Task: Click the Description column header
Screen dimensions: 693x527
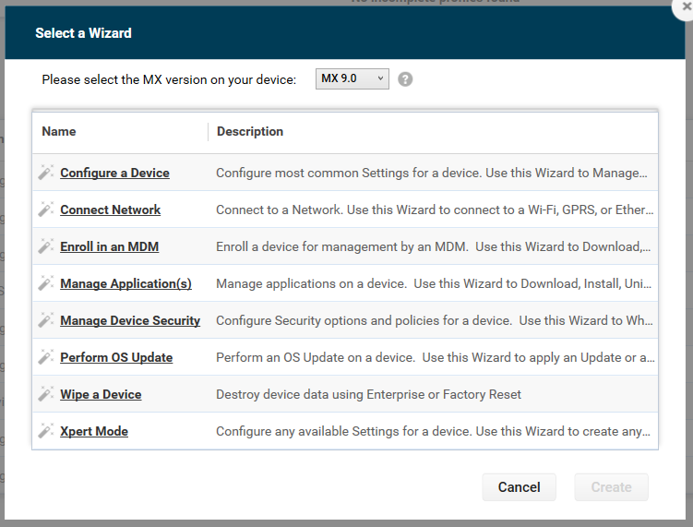Action: pyautogui.click(x=250, y=132)
